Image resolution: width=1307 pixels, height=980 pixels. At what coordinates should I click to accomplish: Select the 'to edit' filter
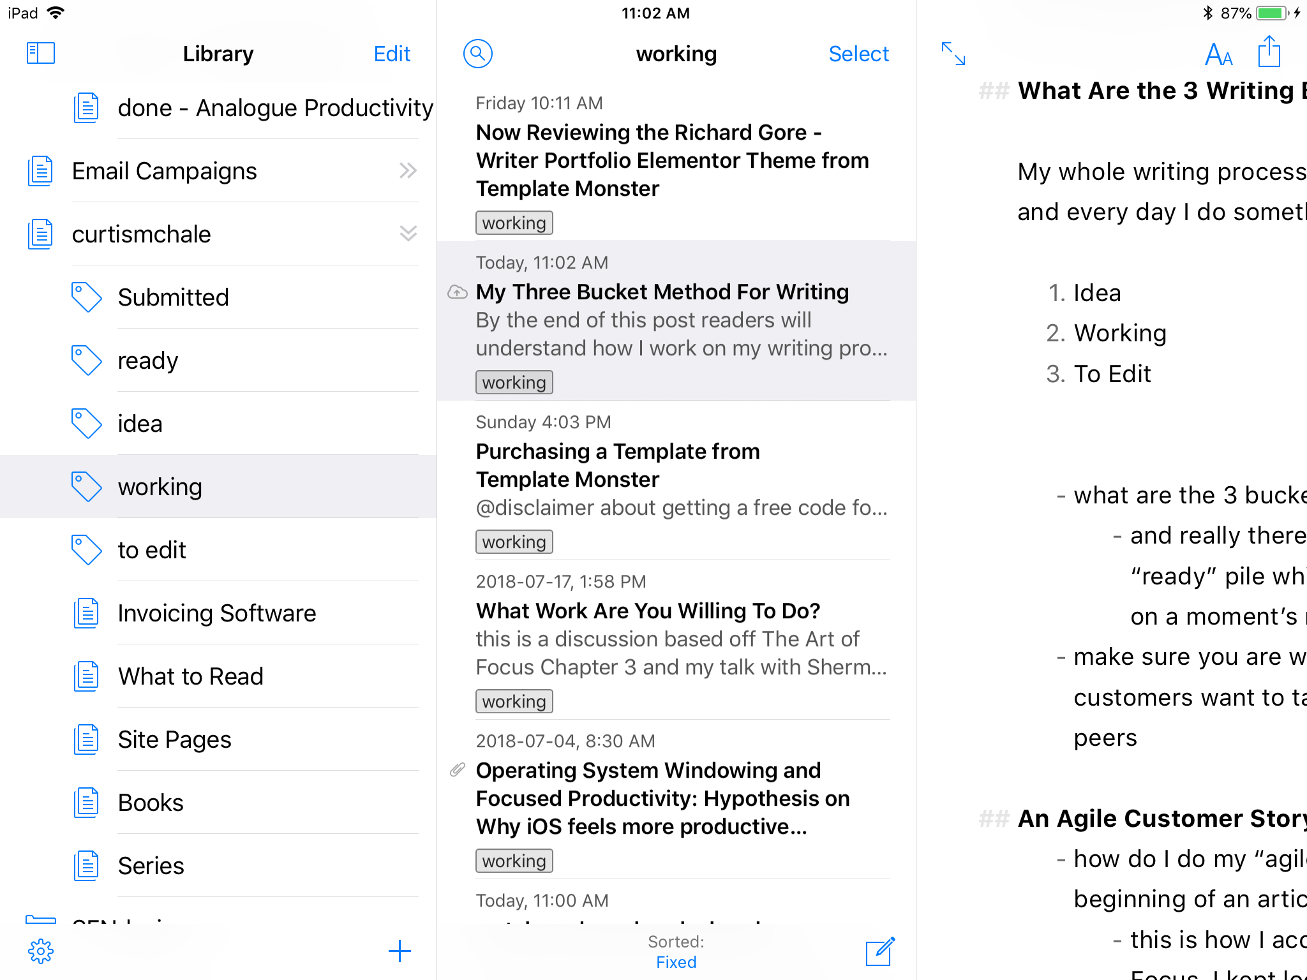click(x=152, y=550)
